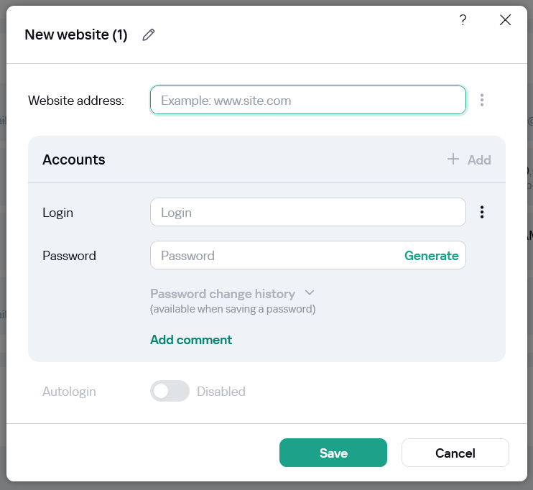533x490 pixels.
Task: Open three-dot menu next to Login field
Action: (482, 212)
